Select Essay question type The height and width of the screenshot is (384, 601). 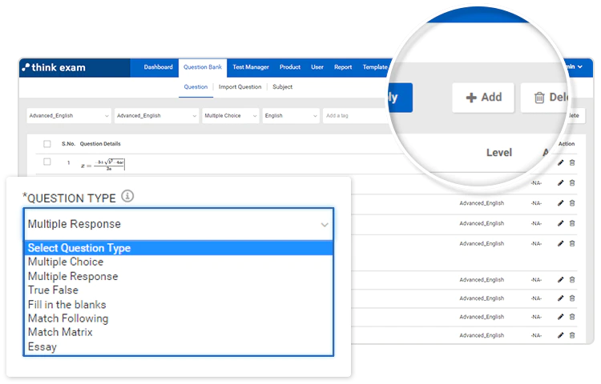tap(179, 347)
